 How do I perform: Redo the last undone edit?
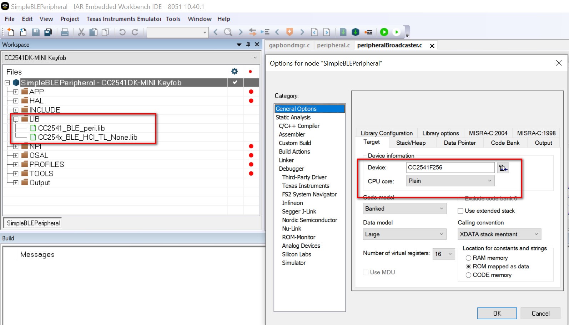point(135,32)
